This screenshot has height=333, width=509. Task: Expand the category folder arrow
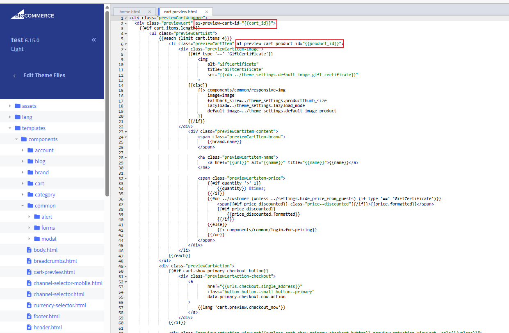[23, 194]
